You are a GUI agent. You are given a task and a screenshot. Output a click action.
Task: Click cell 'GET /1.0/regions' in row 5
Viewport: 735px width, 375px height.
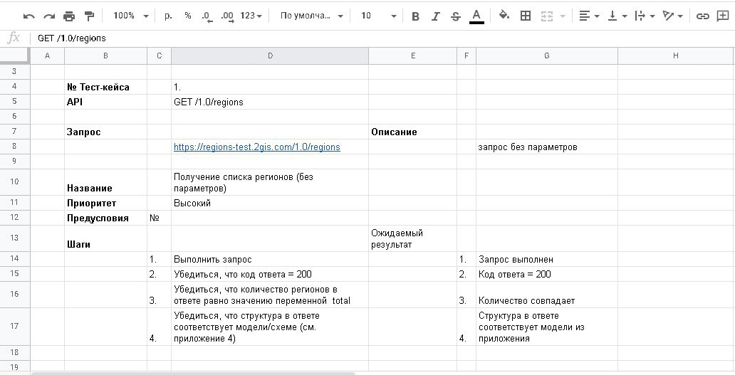270,102
